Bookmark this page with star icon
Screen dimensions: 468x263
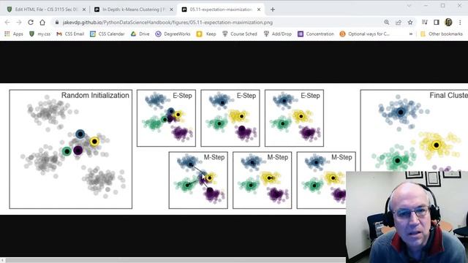410,23
